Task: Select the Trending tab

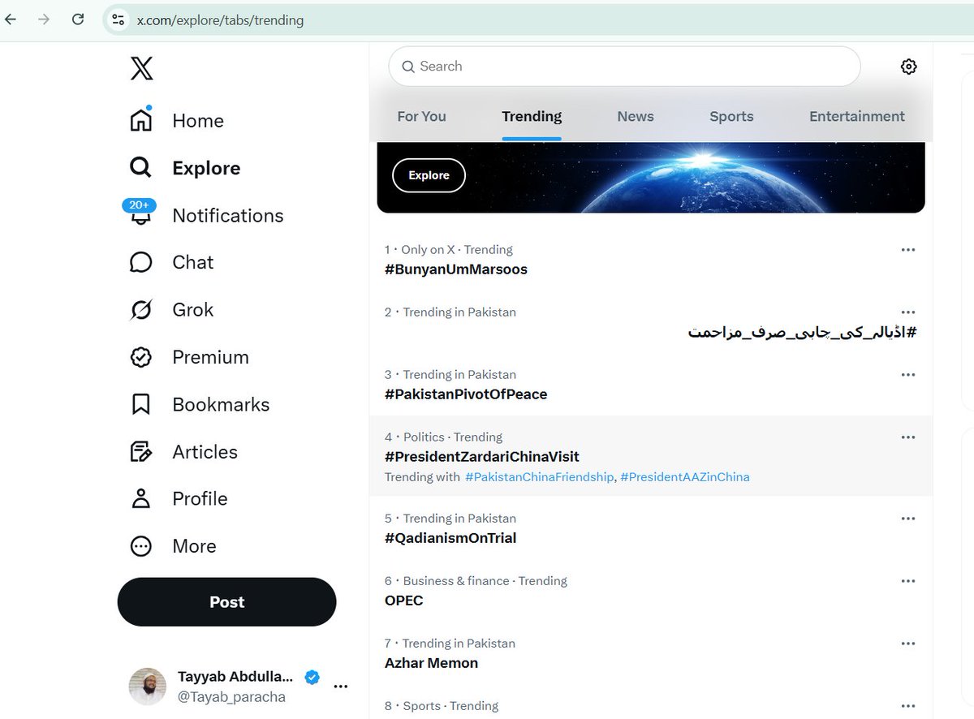Action: point(532,117)
